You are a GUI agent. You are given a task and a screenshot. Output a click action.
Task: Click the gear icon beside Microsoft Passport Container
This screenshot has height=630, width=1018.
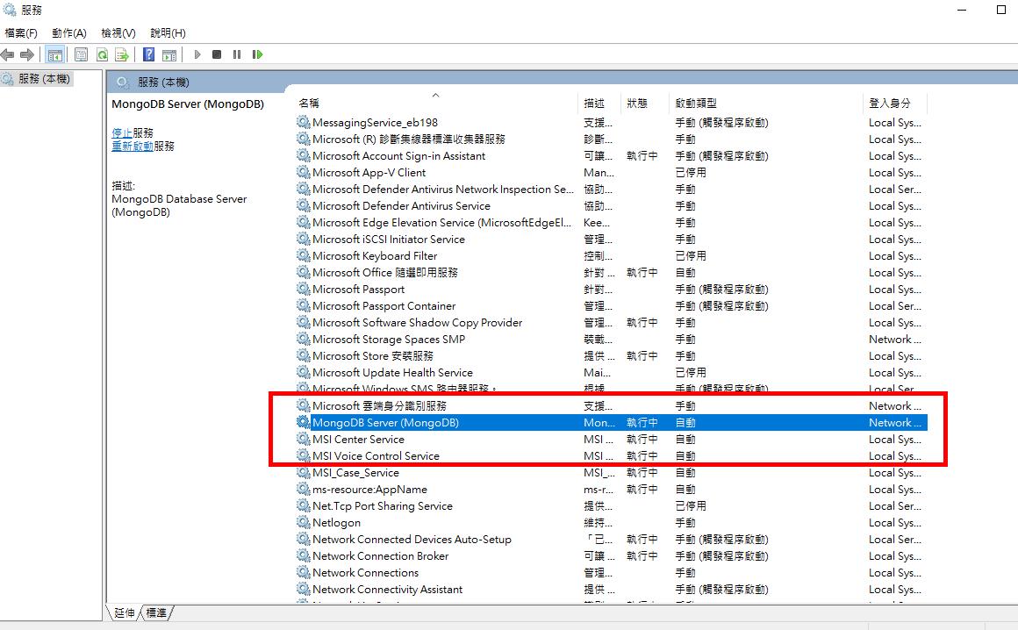[303, 305]
